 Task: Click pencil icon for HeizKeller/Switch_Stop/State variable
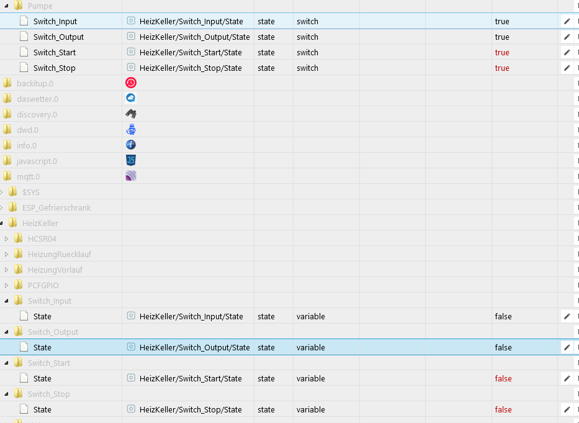tap(567, 410)
